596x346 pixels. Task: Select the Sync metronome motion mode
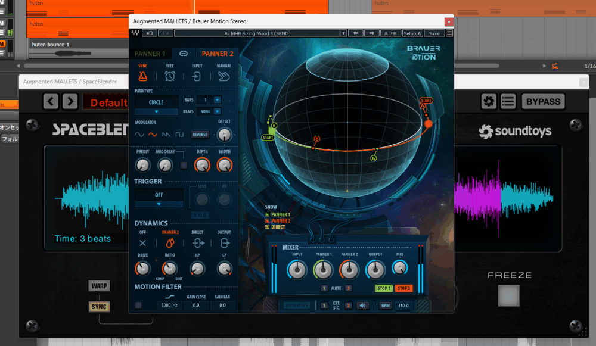142,76
